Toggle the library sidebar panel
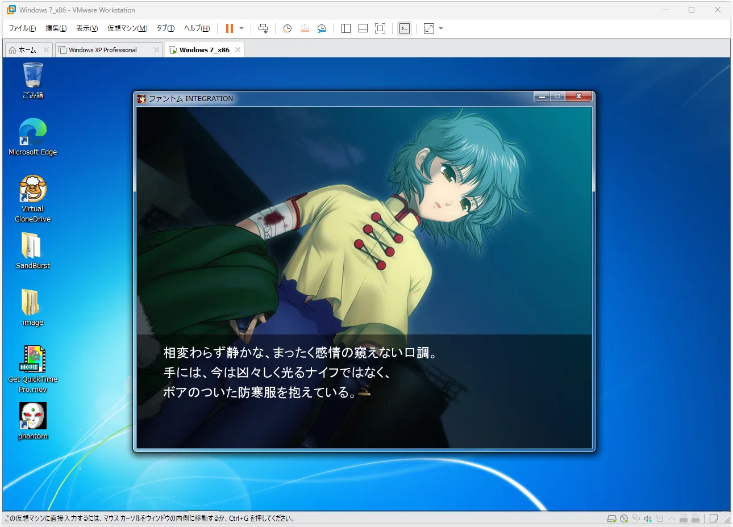Image resolution: width=733 pixels, height=527 pixels. [346, 28]
